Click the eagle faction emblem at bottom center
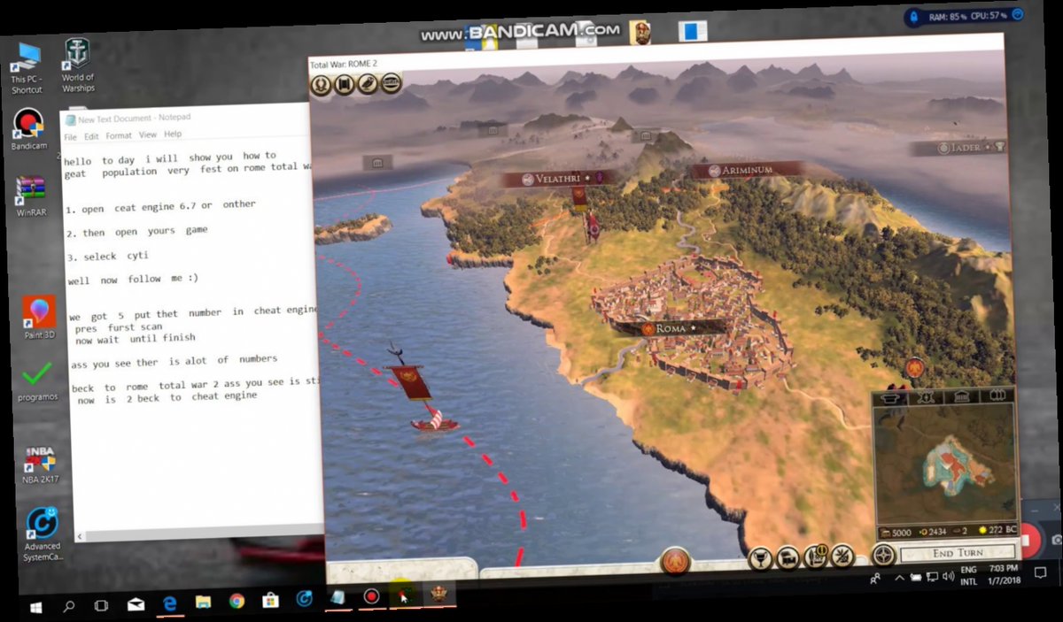 (x=676, y=560)
